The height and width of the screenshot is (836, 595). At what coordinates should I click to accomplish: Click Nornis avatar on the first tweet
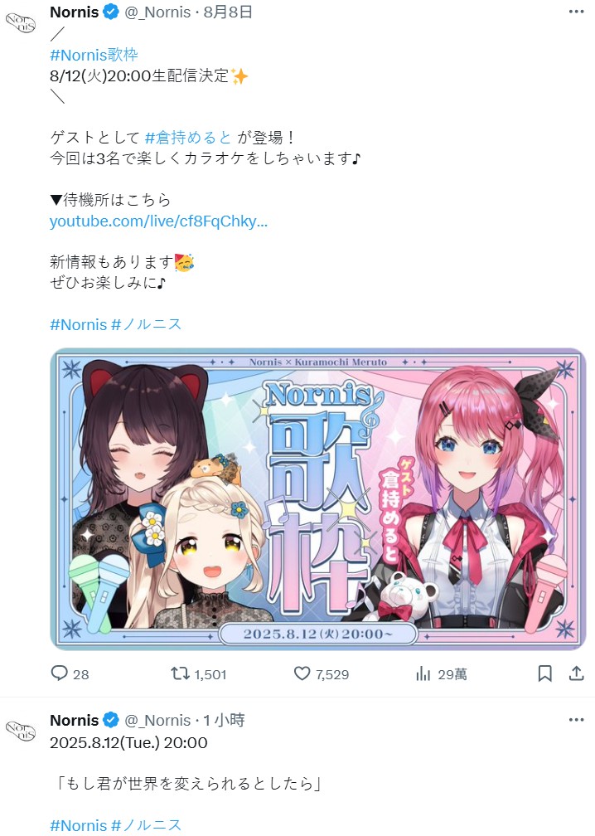(x=20, y=22)
